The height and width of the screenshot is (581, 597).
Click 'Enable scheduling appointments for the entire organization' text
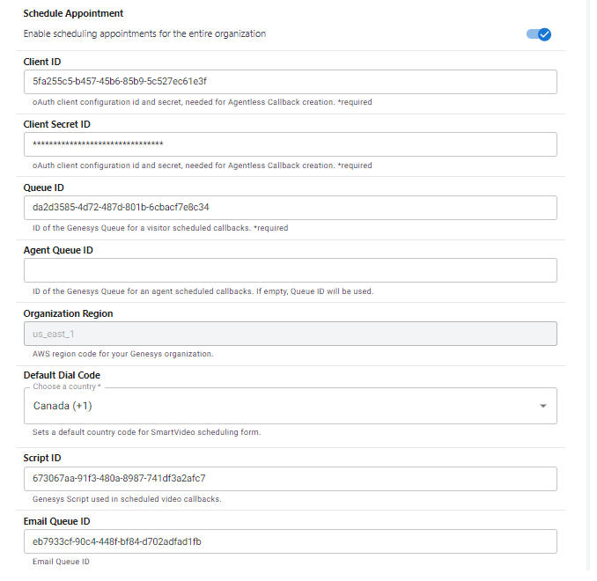(144, 33)
